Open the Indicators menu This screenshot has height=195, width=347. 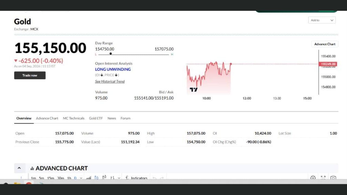pos(136,178)
